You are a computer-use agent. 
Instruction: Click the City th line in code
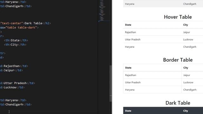click(15, 45)
